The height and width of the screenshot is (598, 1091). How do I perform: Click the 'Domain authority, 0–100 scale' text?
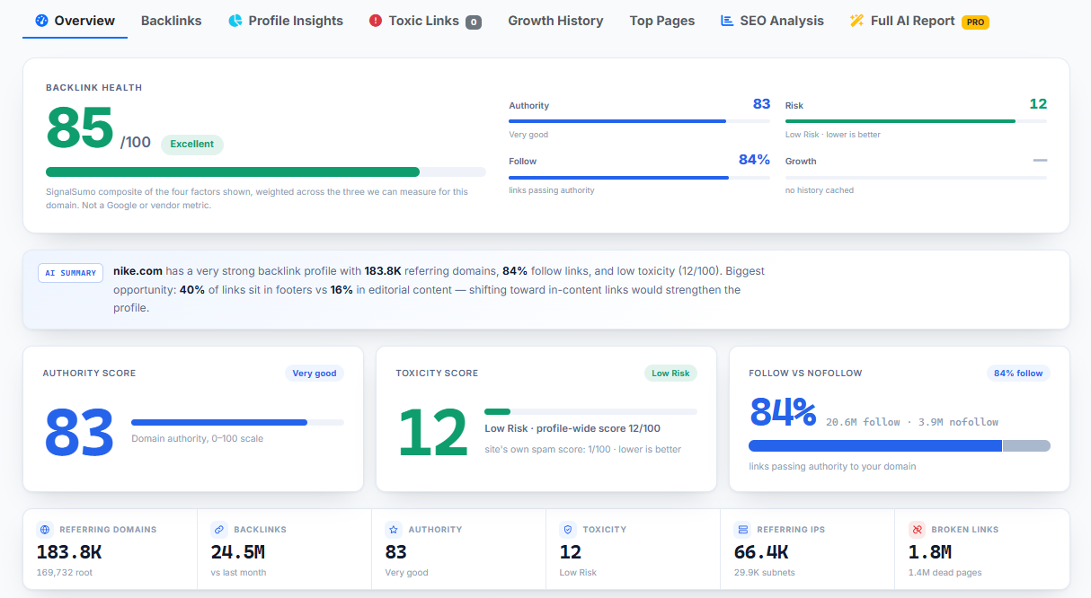pos(198,439)
